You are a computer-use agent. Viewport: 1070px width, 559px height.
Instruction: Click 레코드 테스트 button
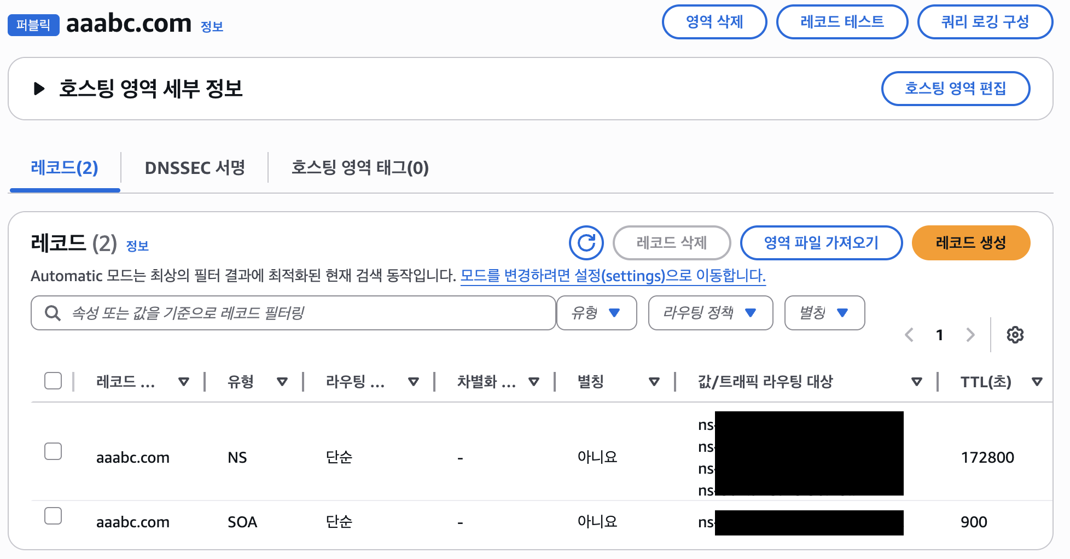(842, 22)
